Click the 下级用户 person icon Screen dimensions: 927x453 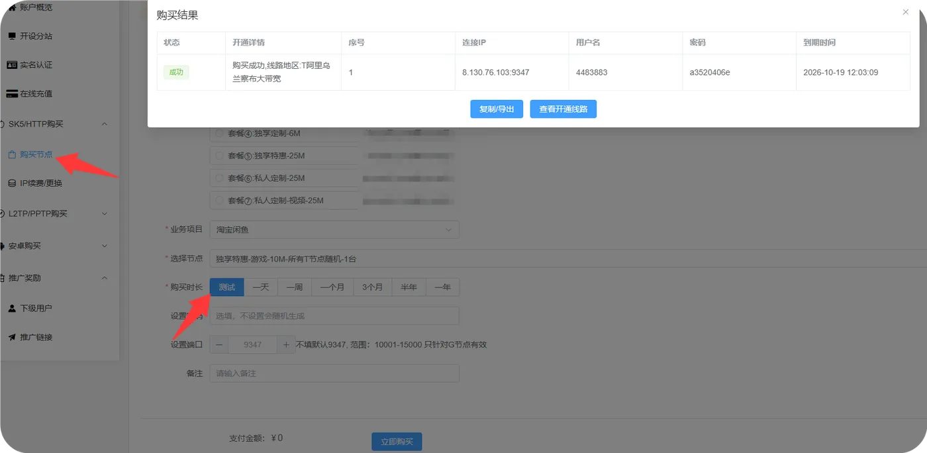coord(12,308)
